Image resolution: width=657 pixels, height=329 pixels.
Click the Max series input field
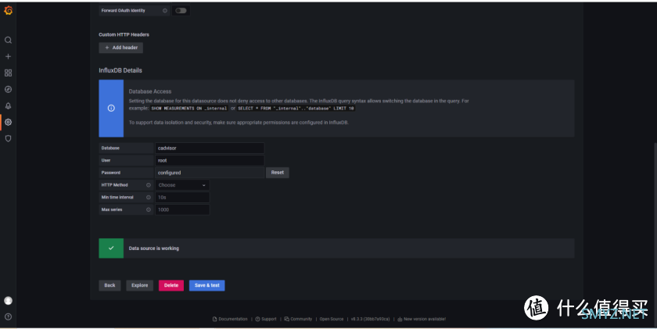[x=182, y=209]
